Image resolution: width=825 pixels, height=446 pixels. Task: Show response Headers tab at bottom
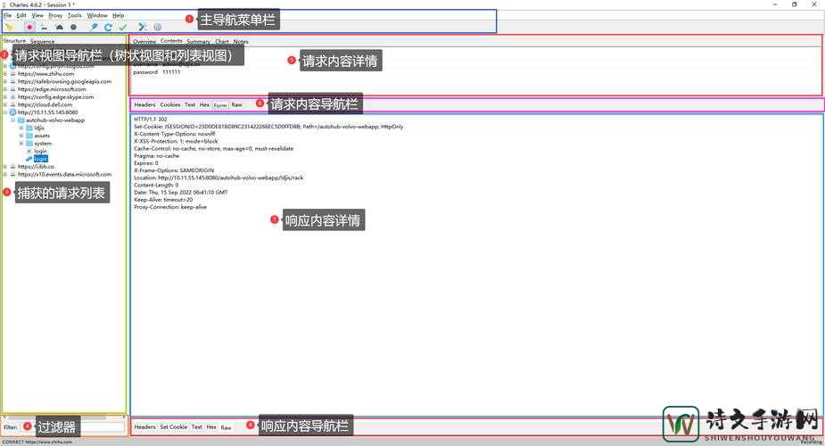(144, 427)
